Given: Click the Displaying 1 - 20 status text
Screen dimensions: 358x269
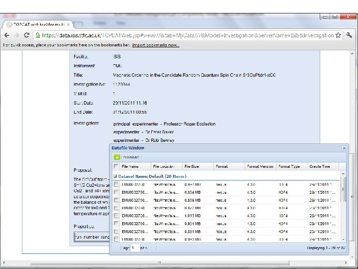Looking at the screenshot, I should pos(326,248).
